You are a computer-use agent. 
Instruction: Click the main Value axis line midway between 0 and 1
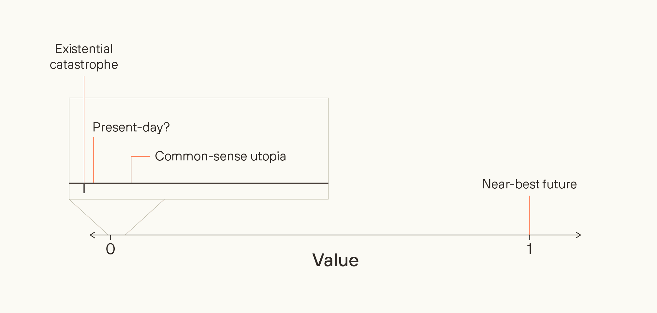click(x=320, y=235)
